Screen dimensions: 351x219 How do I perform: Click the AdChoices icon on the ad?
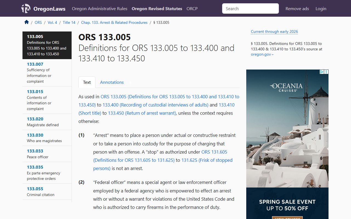(322, 72)
